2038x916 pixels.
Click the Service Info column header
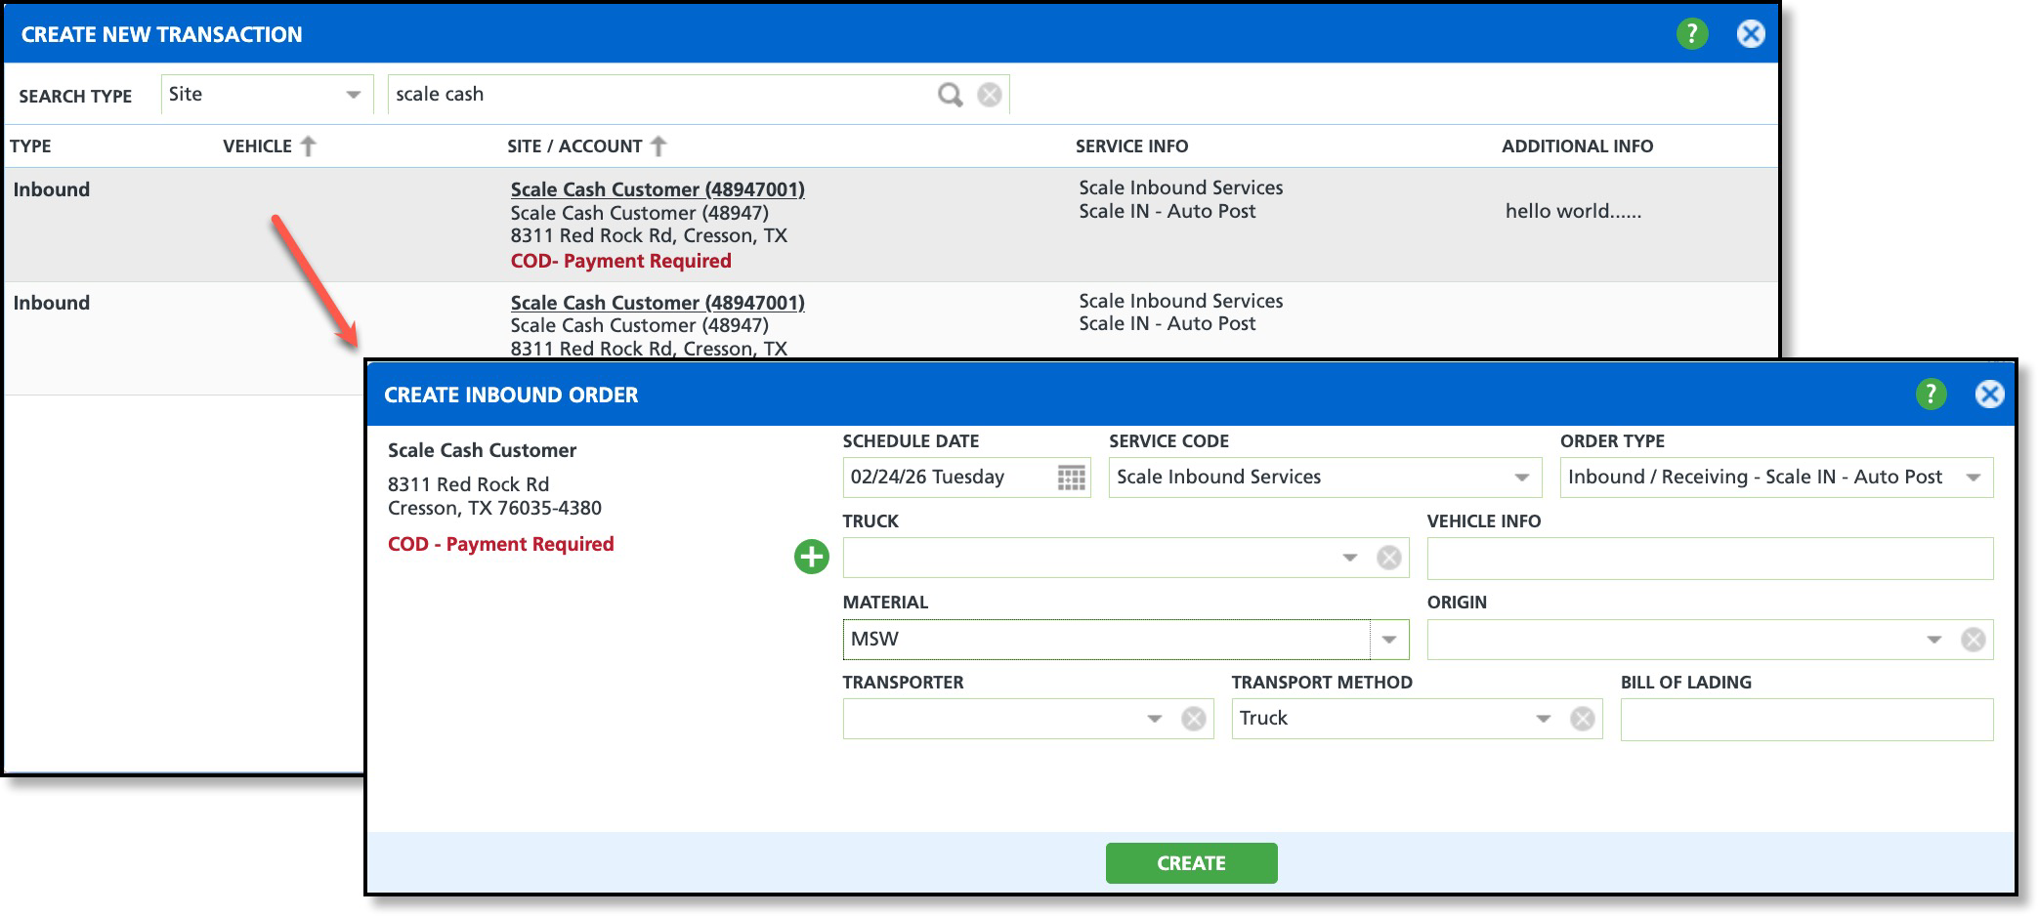point(1131,146)
